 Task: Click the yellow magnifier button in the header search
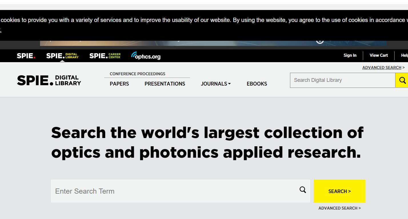click(402, 80)
